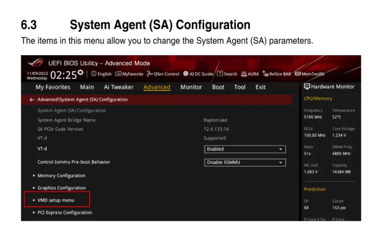Launch MemTest86 utility

tap(309, 74)
